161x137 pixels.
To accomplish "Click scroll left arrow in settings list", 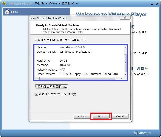I will tap(37, 78).
